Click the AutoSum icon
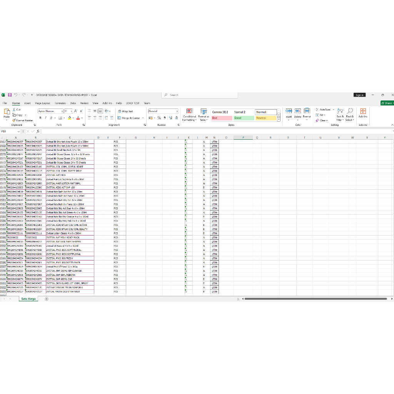 (324, 110)
